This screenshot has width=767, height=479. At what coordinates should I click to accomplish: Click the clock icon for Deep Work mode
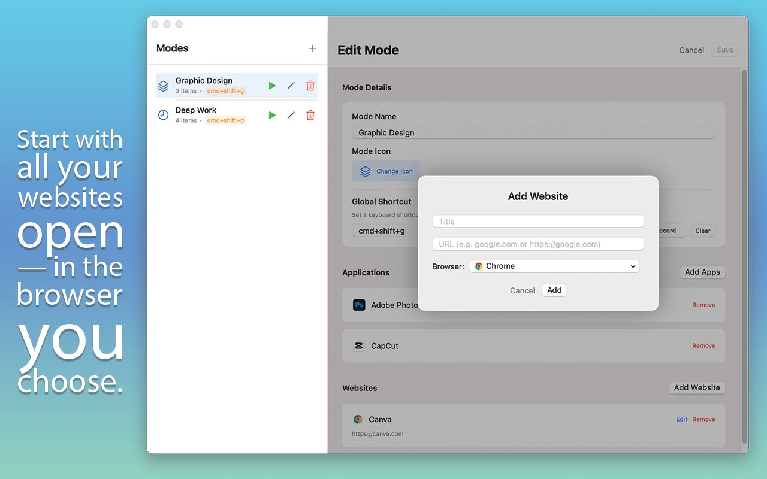coord(163,115)
